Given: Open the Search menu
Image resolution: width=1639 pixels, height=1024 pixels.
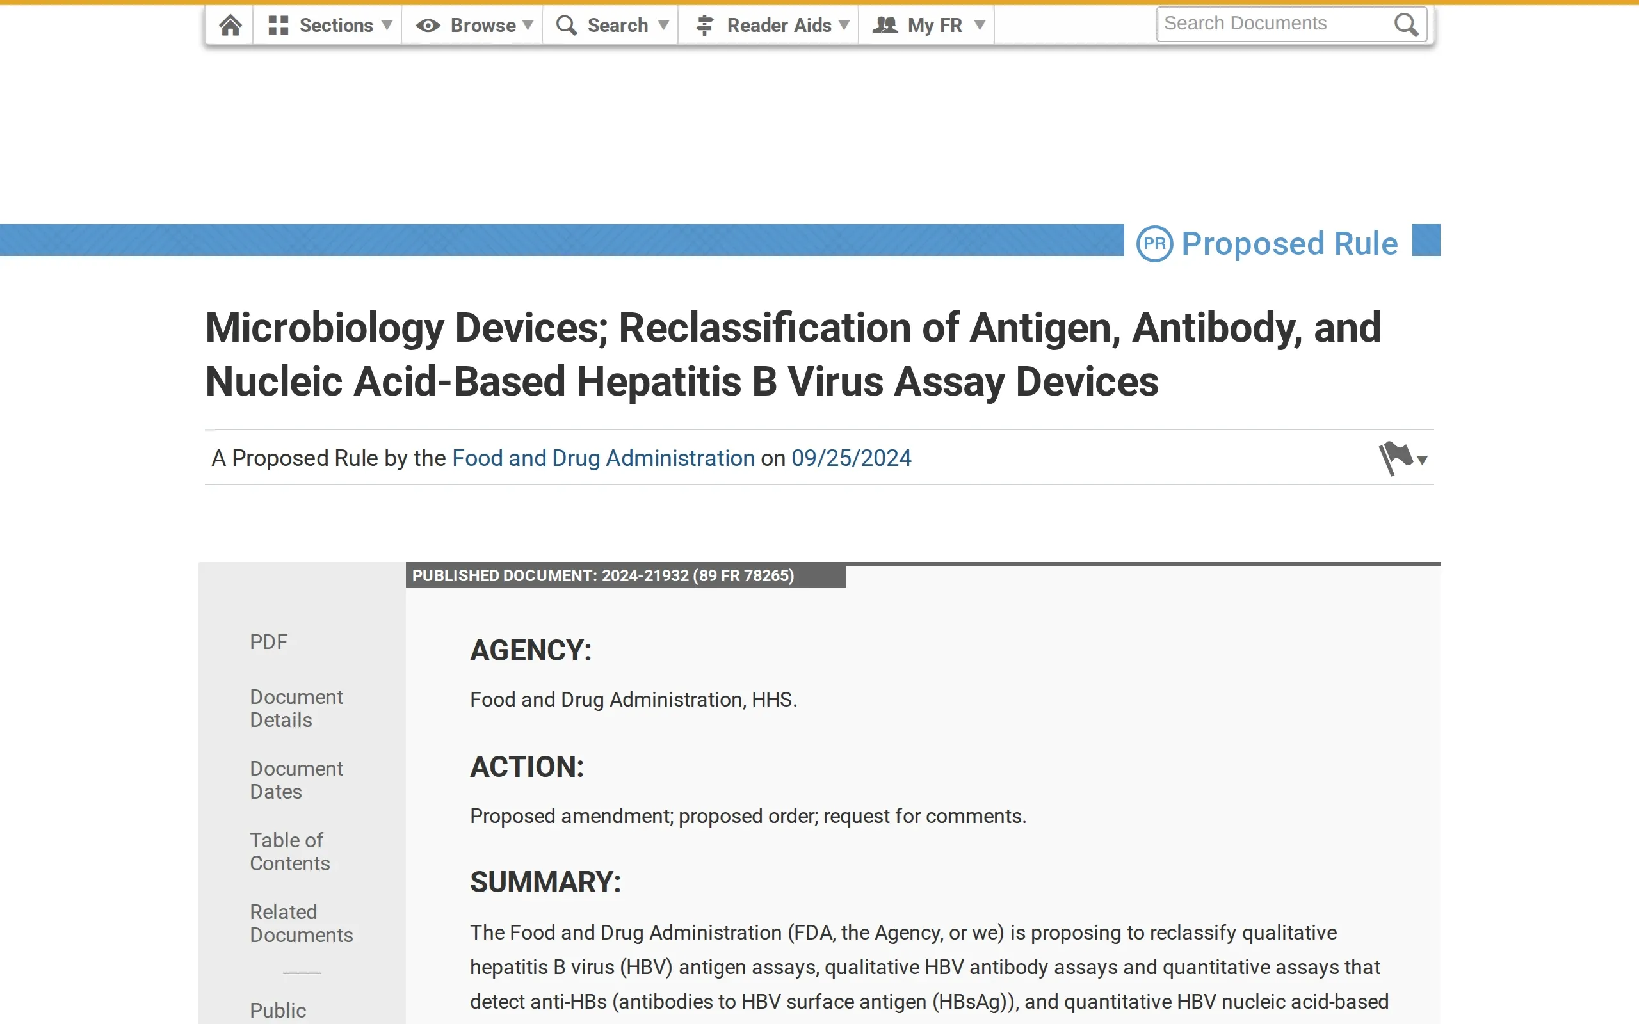Looking at the screenshot, I should click(x=611, y=25).
